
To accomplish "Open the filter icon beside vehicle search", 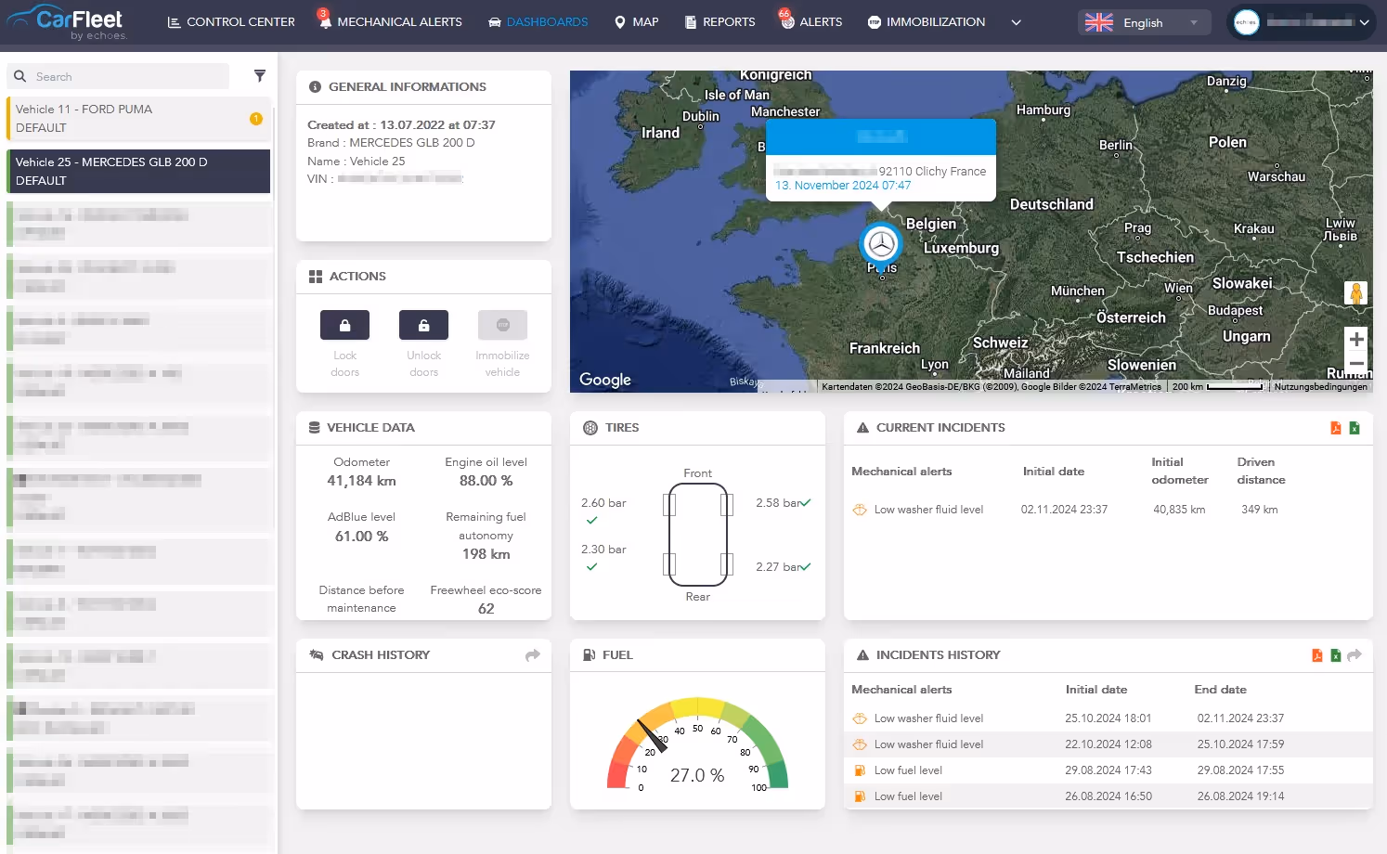I will pos(260,76).
